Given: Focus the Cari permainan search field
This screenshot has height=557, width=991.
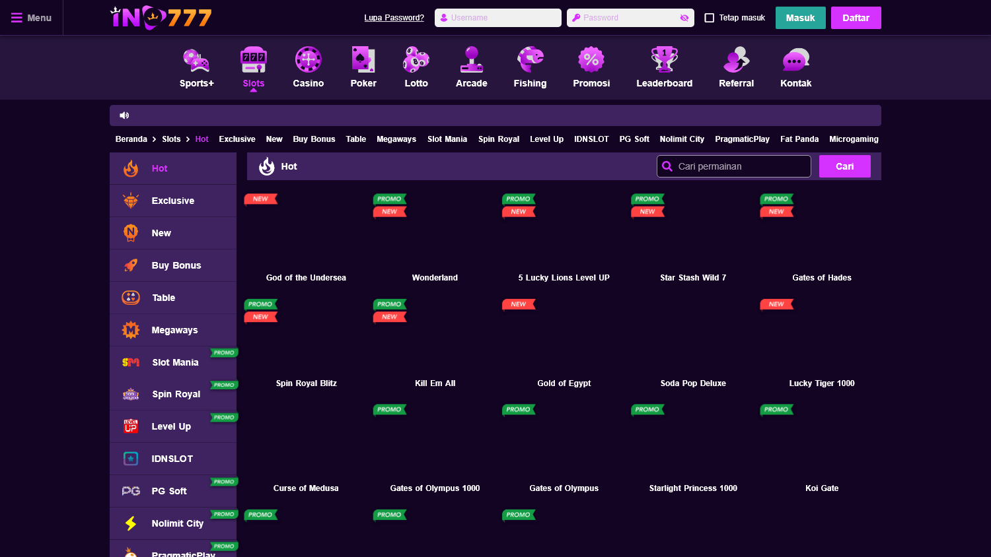Looking at the screenshot, I should 734,166.
